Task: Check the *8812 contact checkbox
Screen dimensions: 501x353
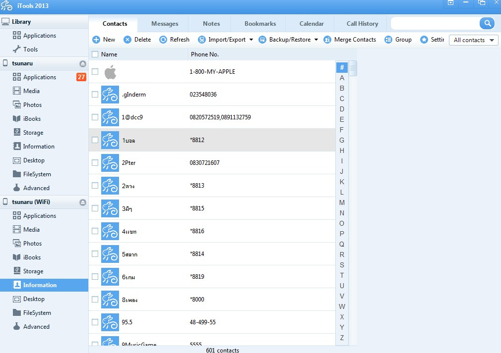Action: pyautogui.click(x=95, y=140)
